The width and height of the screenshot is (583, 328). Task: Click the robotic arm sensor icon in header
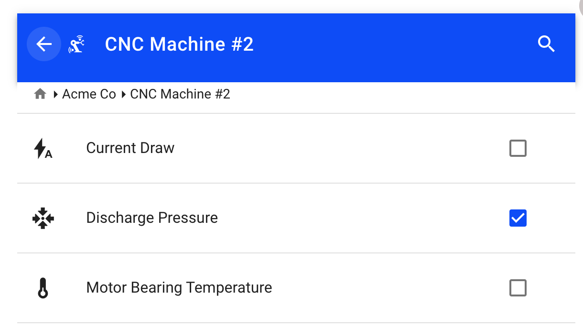click(76, 44)
